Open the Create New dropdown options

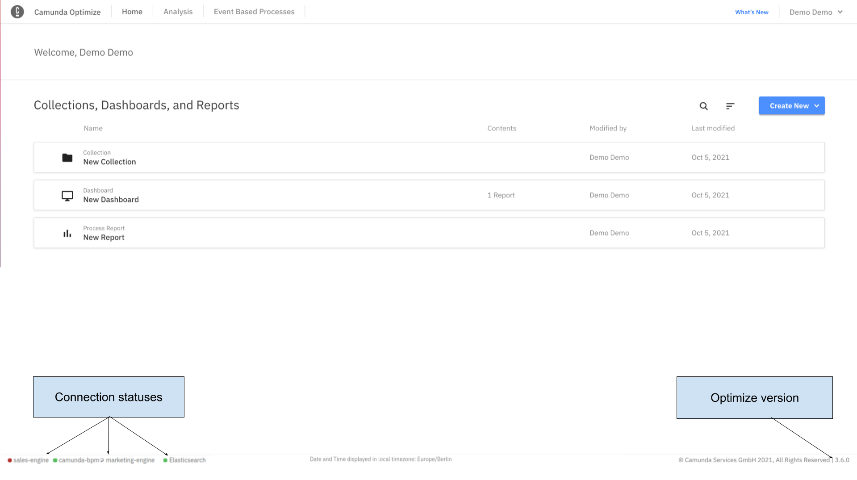click(791, 106)
